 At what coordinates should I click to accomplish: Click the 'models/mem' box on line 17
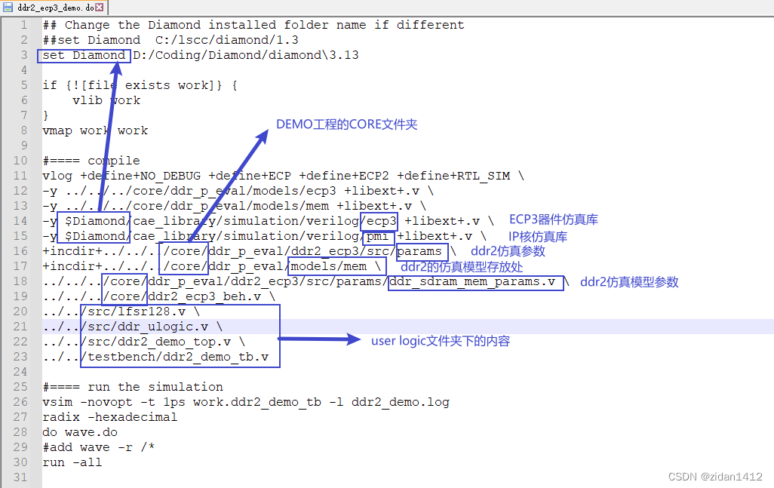coord(336,266)
